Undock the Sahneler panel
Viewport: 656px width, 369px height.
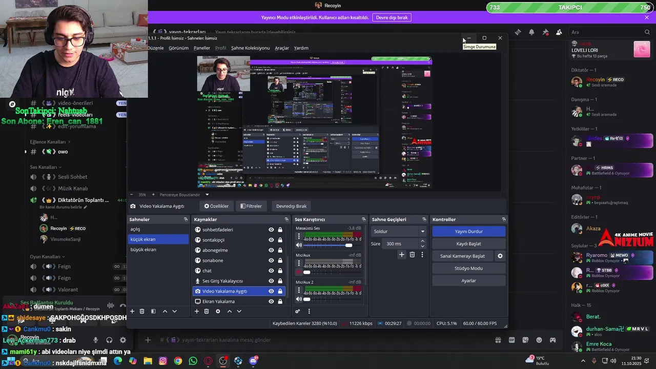(186, 219)
